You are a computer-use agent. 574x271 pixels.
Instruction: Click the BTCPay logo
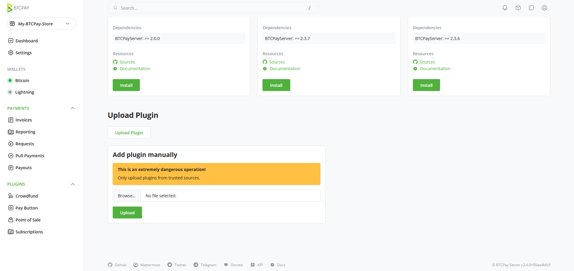(18, 8)
